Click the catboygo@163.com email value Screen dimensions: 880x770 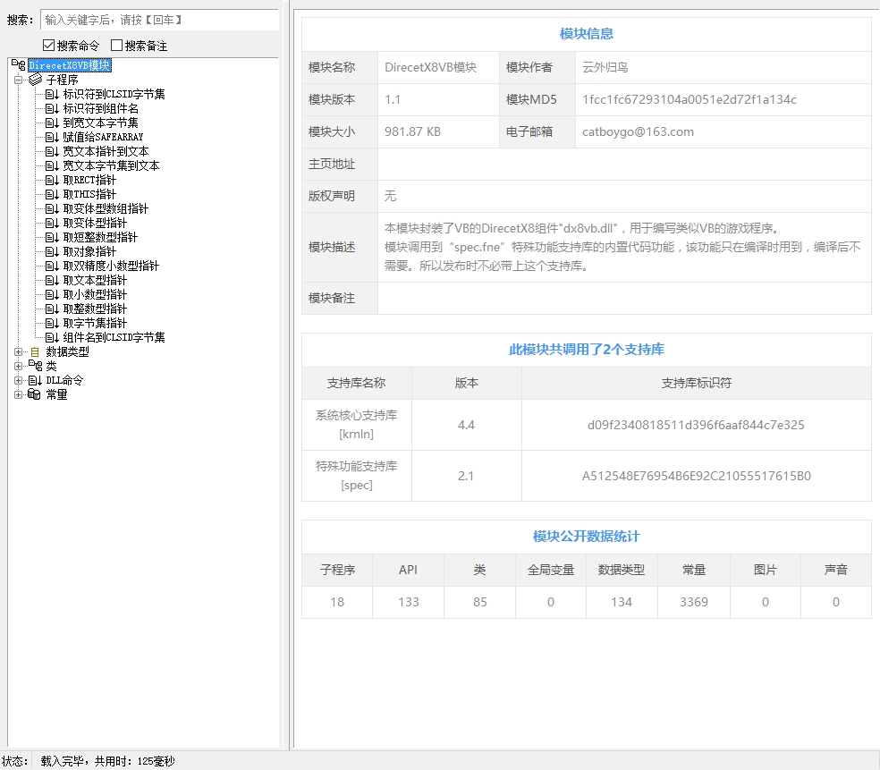638,131
